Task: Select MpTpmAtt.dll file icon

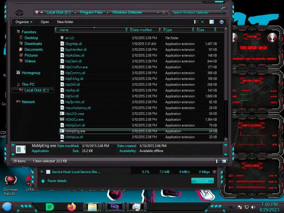Action: click(62, 102)
